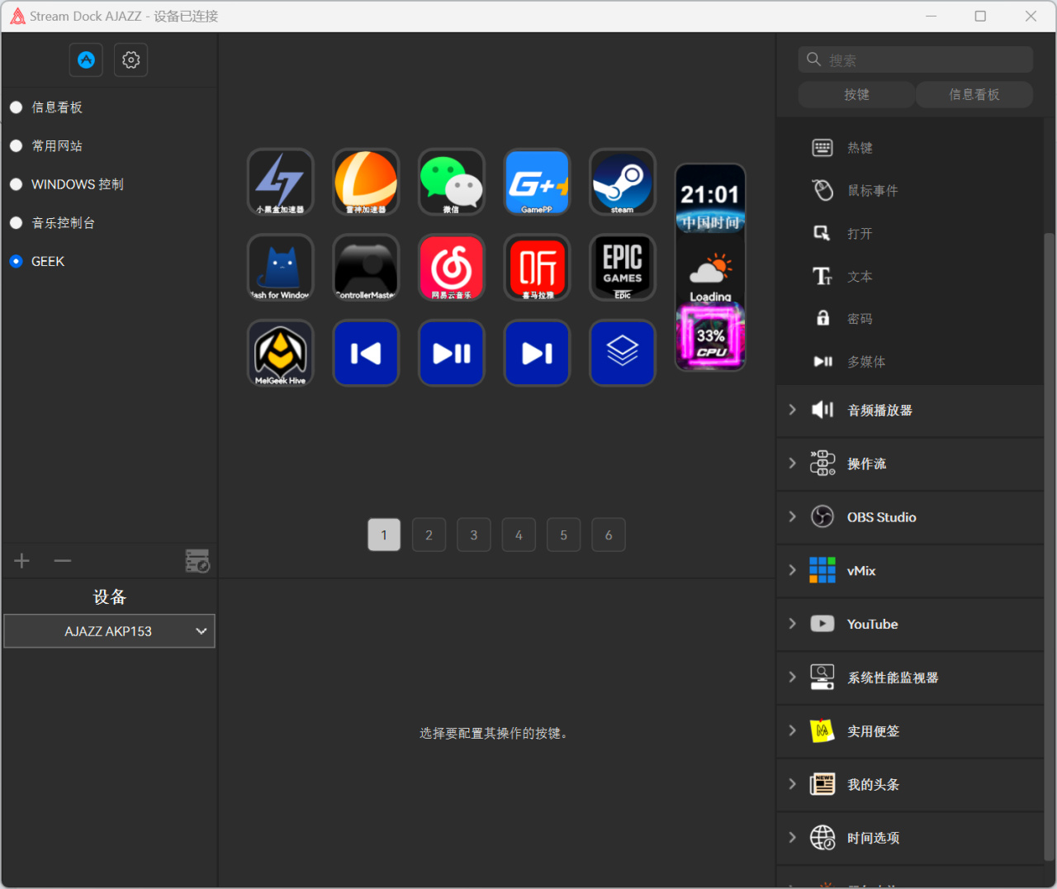Click the 21:01 中国时间 clock widget
This screenshot has height=889, width=1057.
[710, 199]
